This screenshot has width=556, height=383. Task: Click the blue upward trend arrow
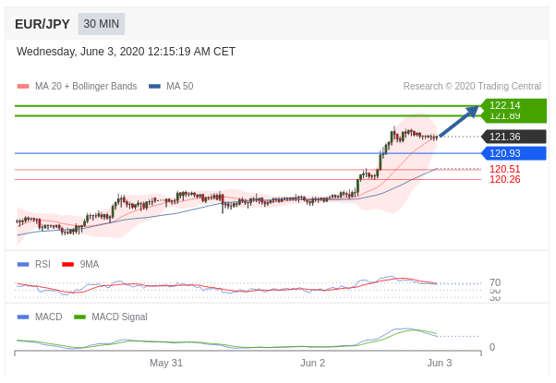pyautogui.click(x=459, y=122)
